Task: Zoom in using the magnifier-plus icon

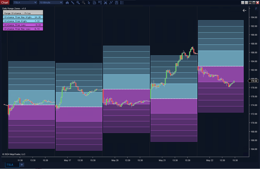Action: (78, 2)
